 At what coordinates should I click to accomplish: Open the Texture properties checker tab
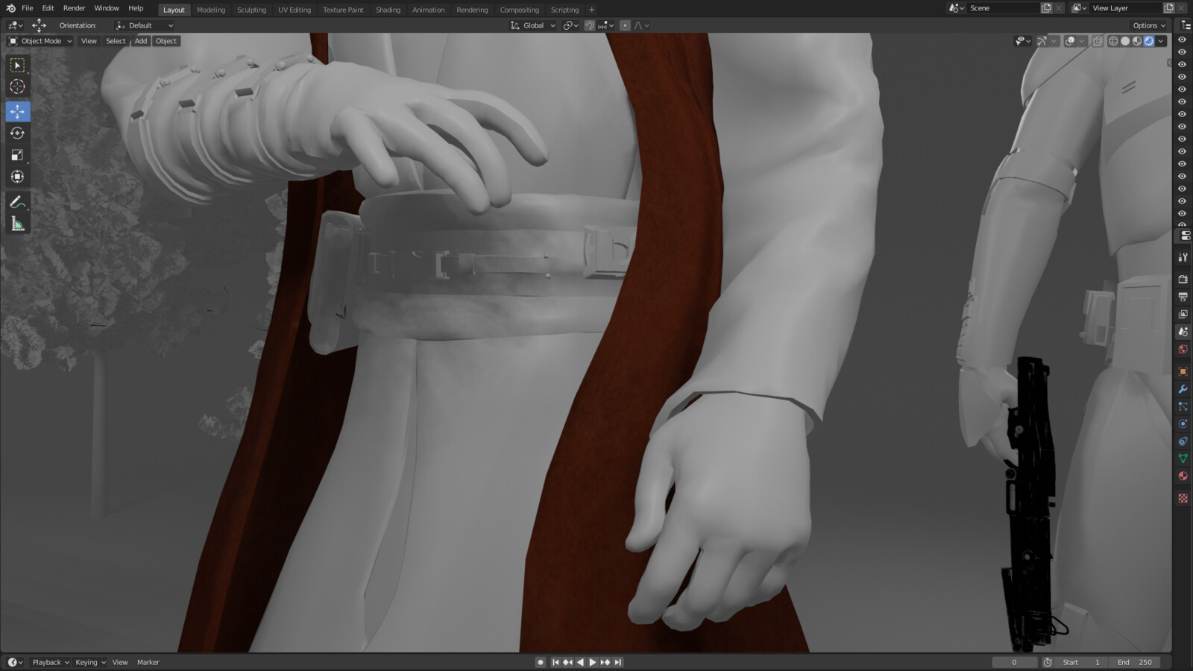click(1183, 498)
